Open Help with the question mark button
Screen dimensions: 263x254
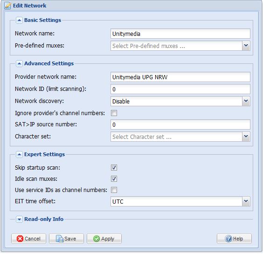point(234,239)
